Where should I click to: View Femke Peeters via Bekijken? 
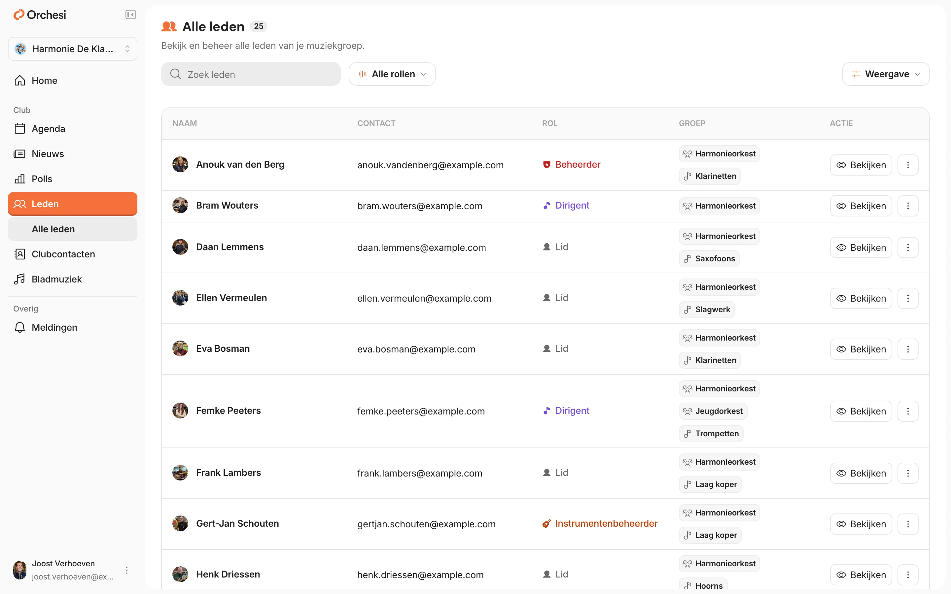click(861, 411)
